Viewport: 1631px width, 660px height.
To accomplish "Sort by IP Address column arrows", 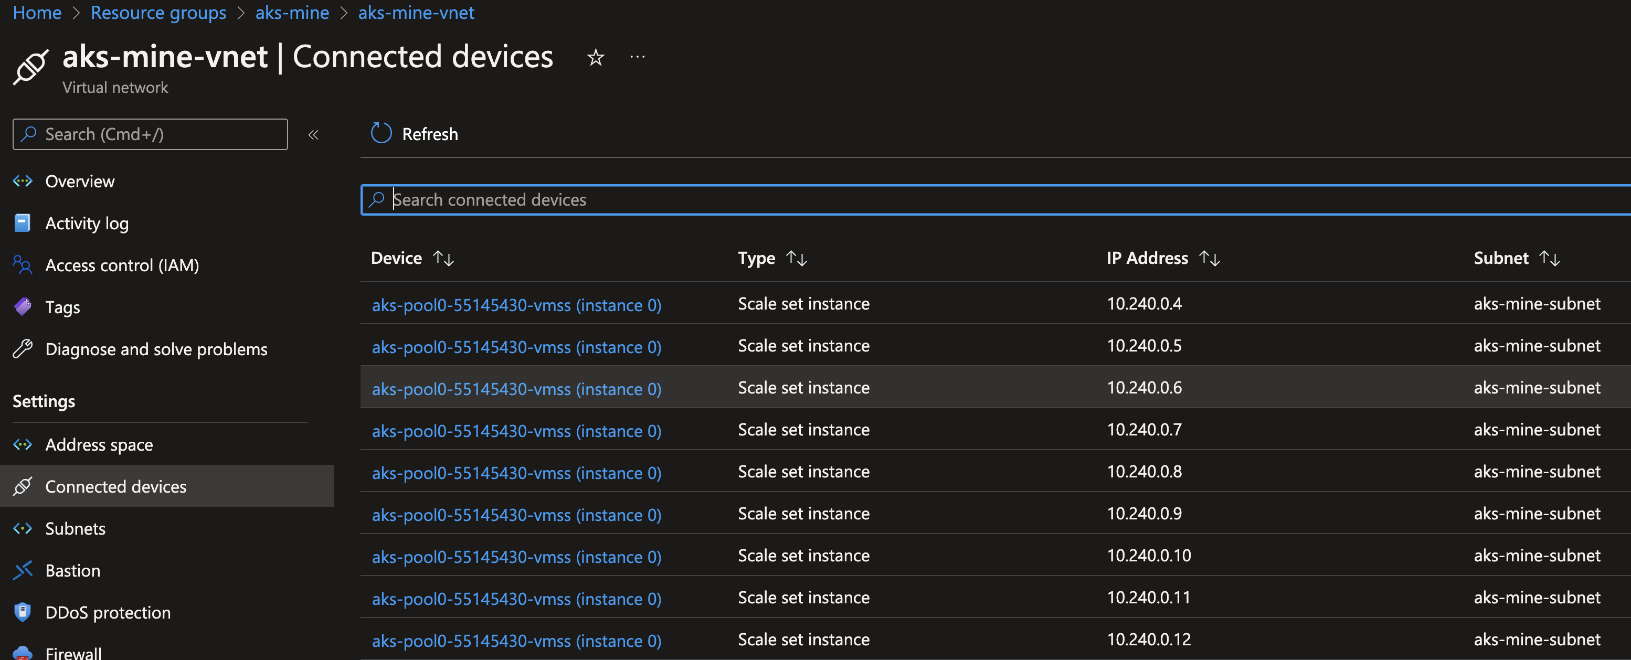I will point(1209,258).
